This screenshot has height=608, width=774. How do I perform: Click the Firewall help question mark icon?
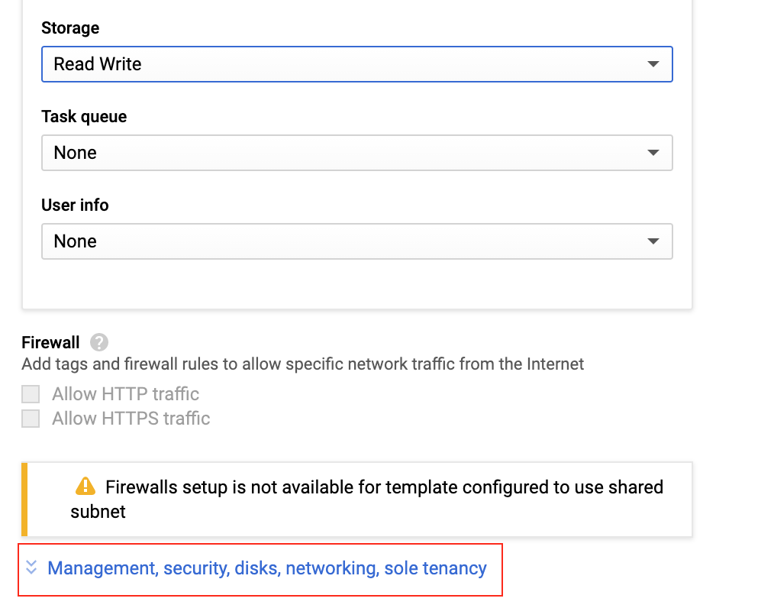coord(98,342)
